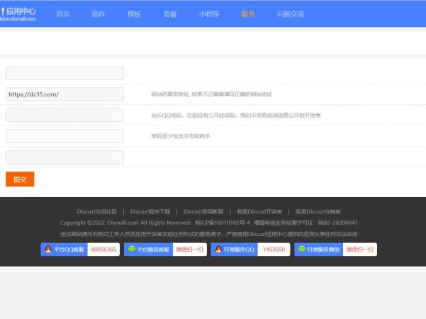Select the 套餐 menu item
Viewport: 426px width, 319px height.
pyautogui.click(x=170, y=14)
